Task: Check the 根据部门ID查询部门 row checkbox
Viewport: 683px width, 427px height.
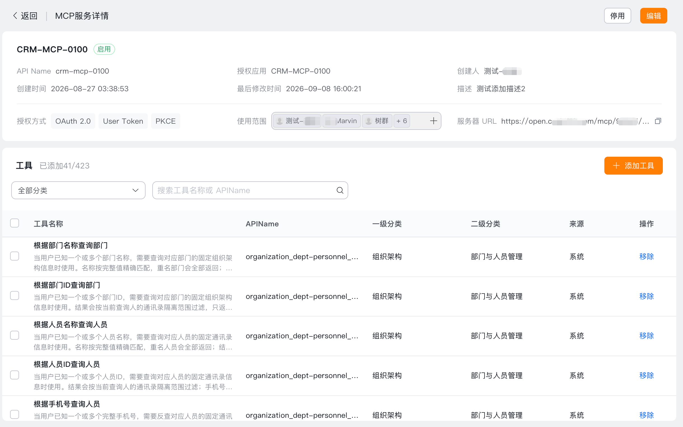Action: [15, 296]
